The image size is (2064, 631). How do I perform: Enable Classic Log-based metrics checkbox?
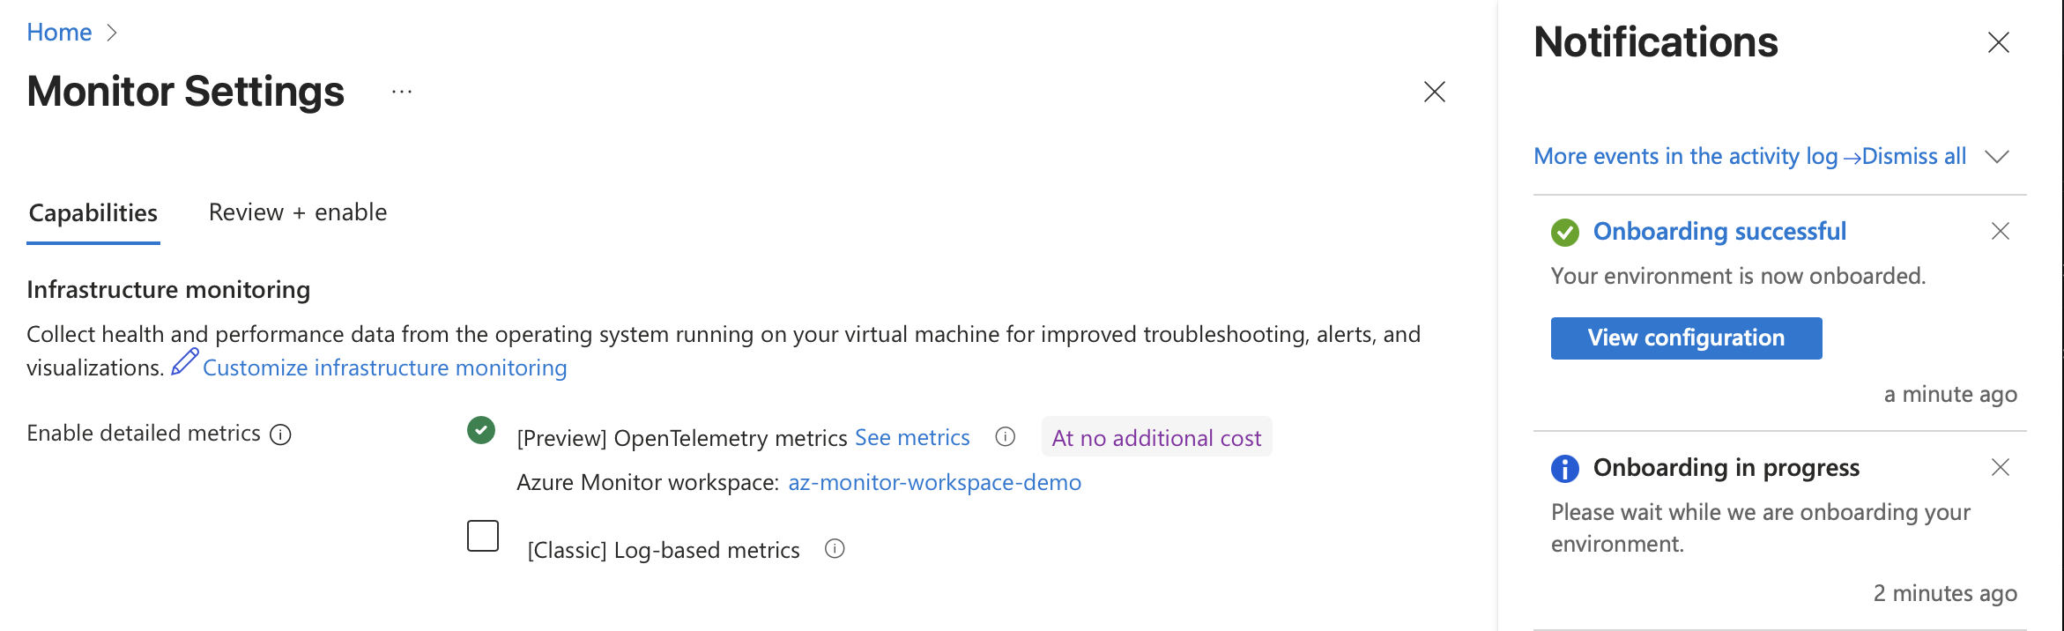point(483,536)
